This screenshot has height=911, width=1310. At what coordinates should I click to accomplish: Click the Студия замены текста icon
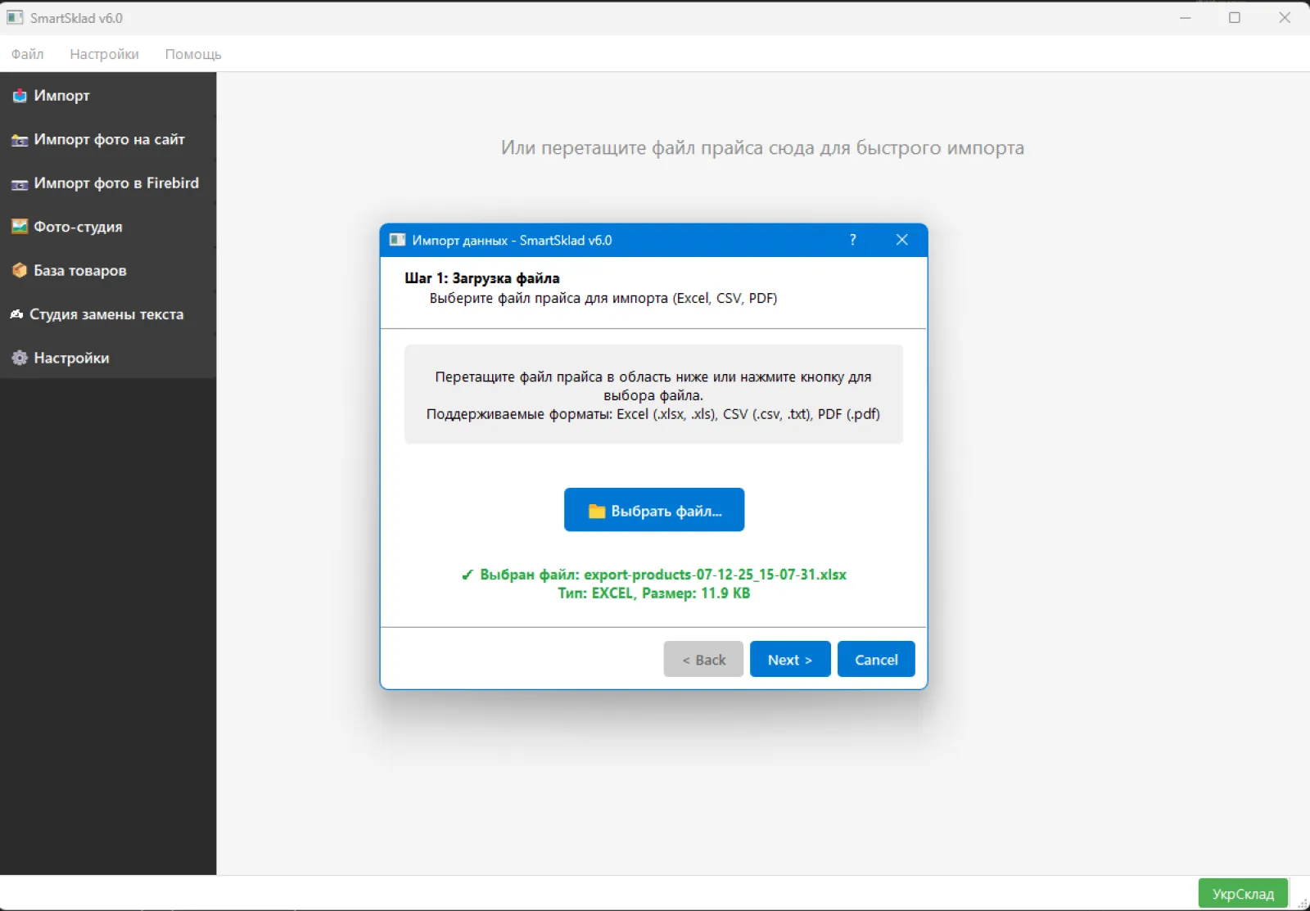[x=16, y=314]
